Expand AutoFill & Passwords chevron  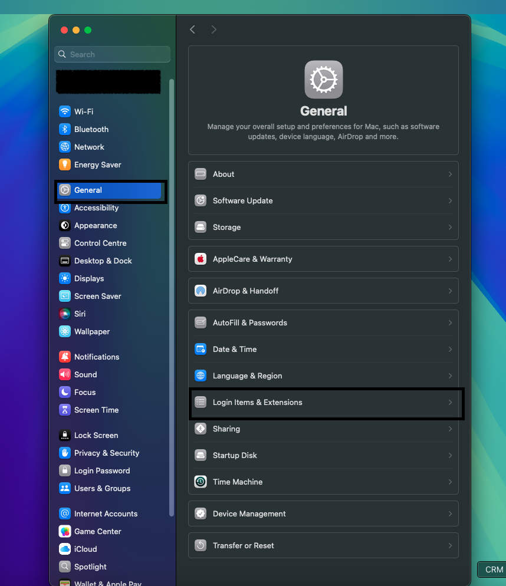tap(450, 322)
